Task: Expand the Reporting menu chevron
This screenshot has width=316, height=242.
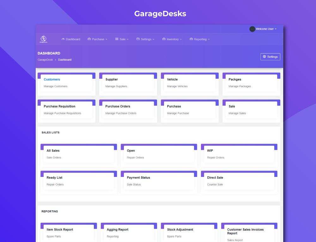Action: pyautogui.click(x=209, y=39)
